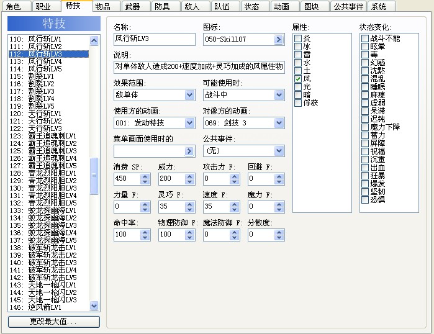Decrease the 命中率 value
The height and width of the screenshot is (334, 434).
pyautogui.click(x=145, y=238)
